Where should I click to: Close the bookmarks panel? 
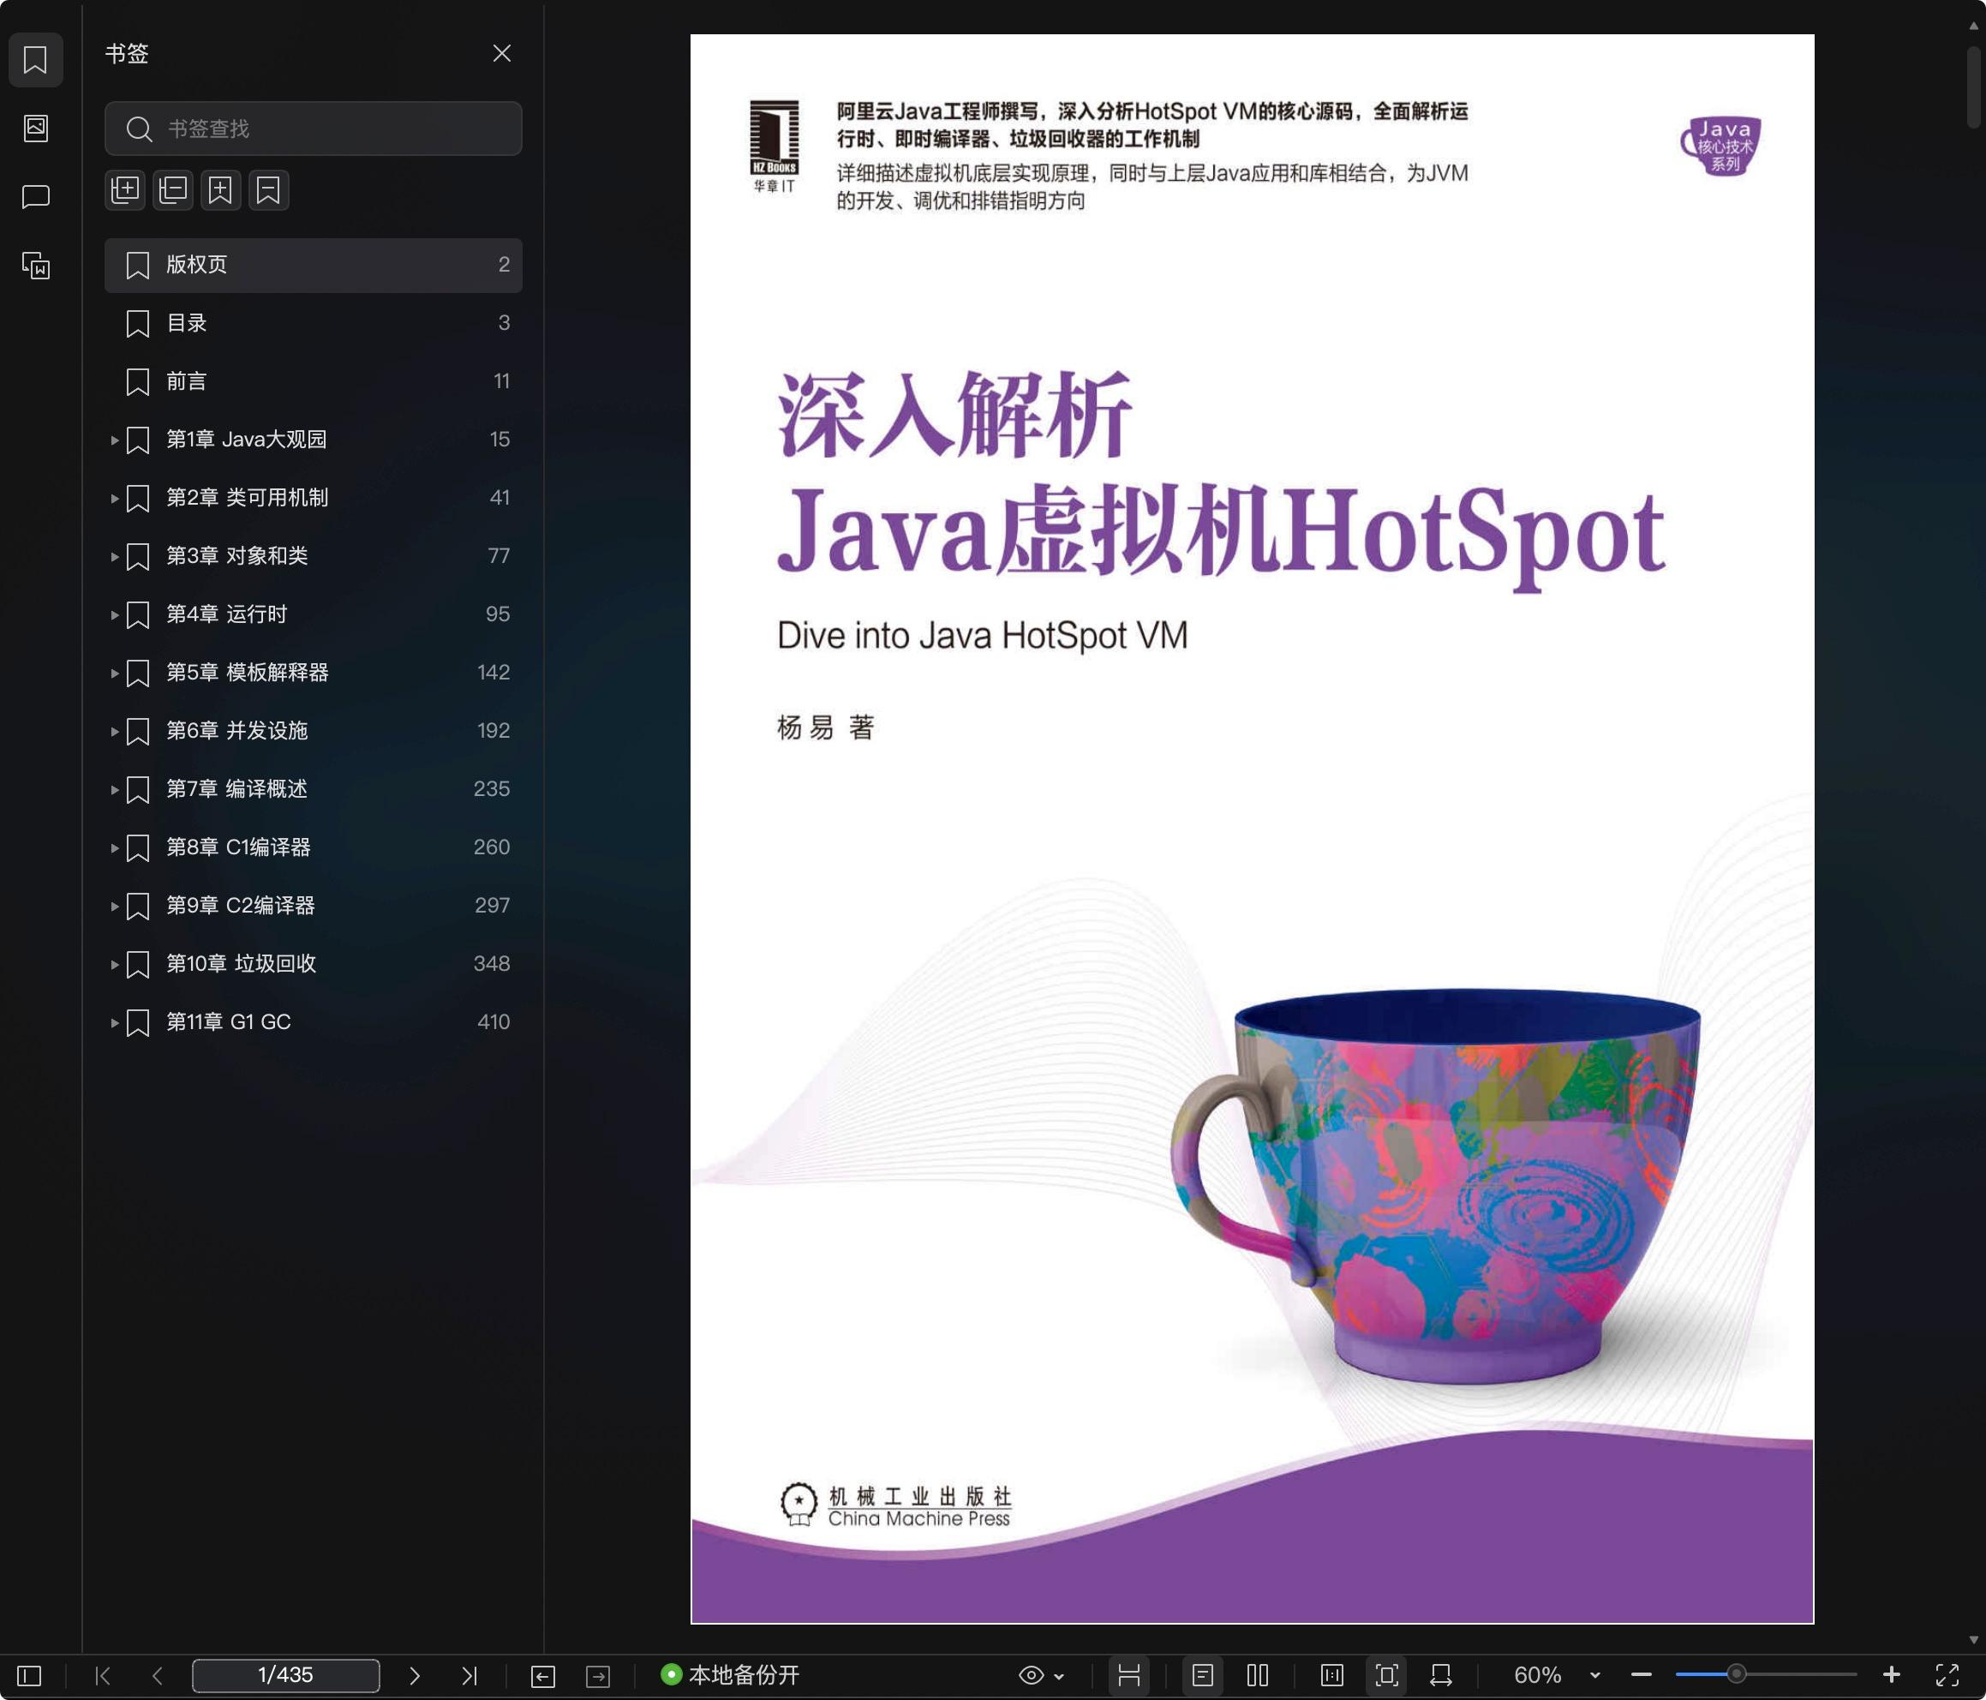501,53
